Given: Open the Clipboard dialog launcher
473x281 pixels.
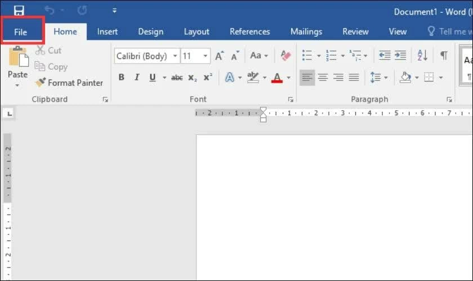Looking at the screenshot, I should [105, 99].
